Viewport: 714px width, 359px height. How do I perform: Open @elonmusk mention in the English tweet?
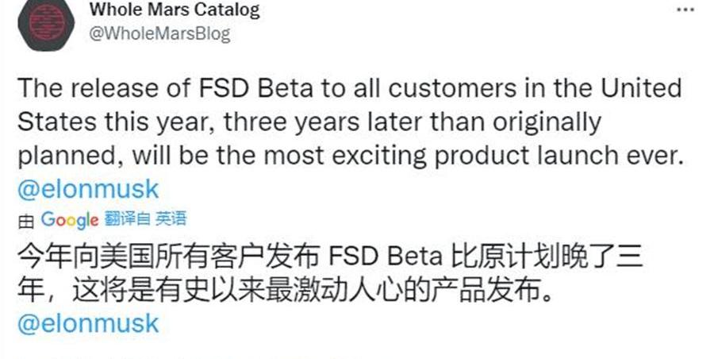[88, 189]
